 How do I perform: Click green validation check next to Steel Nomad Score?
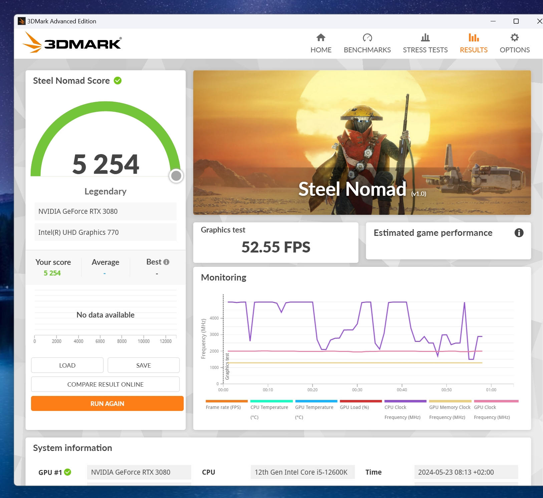pos(118,81)
